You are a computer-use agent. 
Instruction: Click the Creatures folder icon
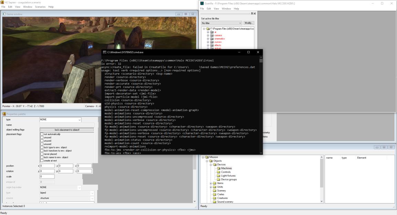coord(215,198)
